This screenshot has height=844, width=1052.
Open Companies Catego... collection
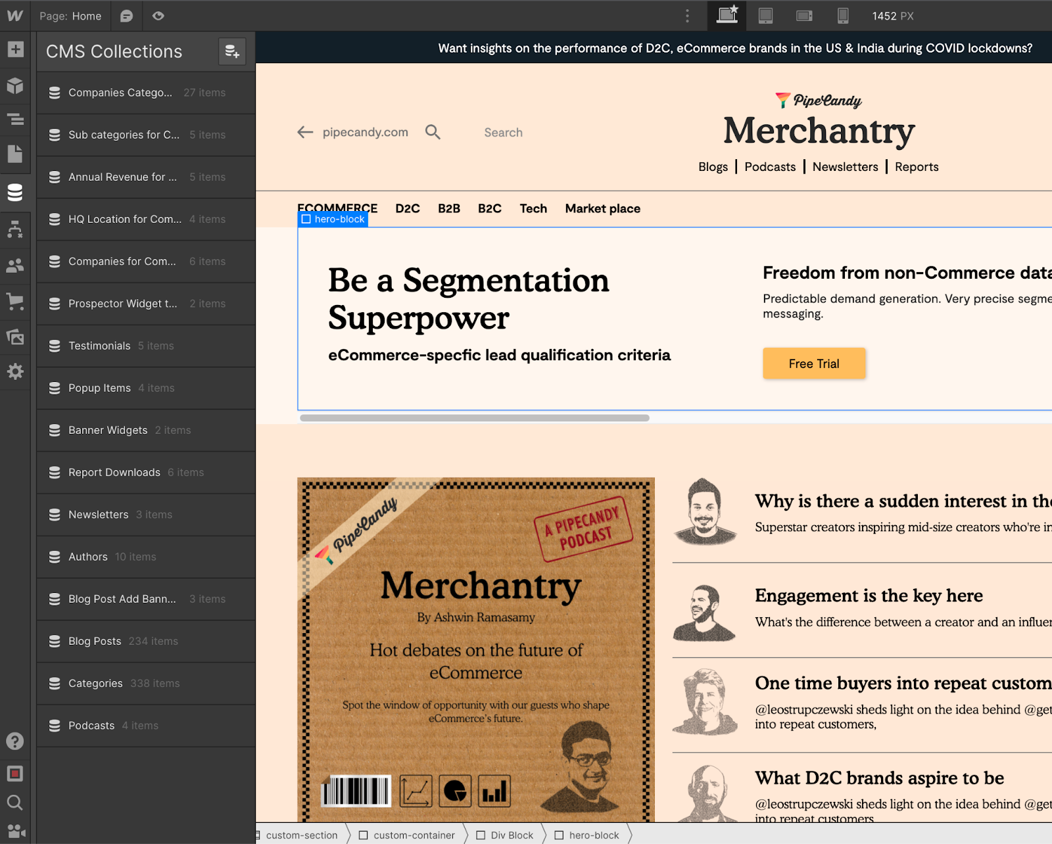coord(146,93)
